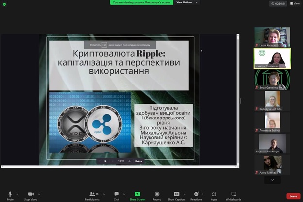Open the Apps icon
This screenshot has width=303, height=202.
(214, 195)
